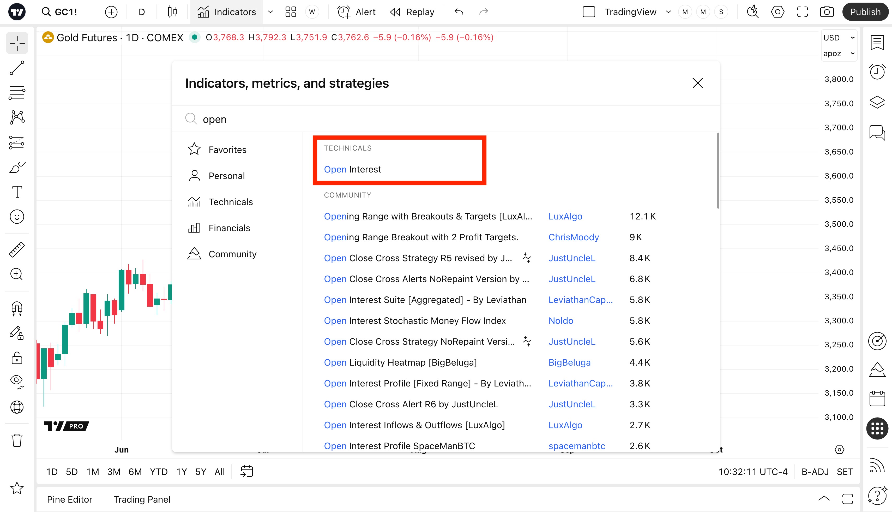Click the trash remove objects icon
Screen dimensions: 892x512
(17, 440)
